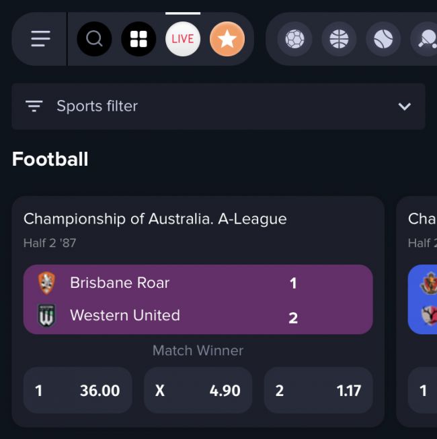Click the Brisbane Roar team logo

[46, 283]
